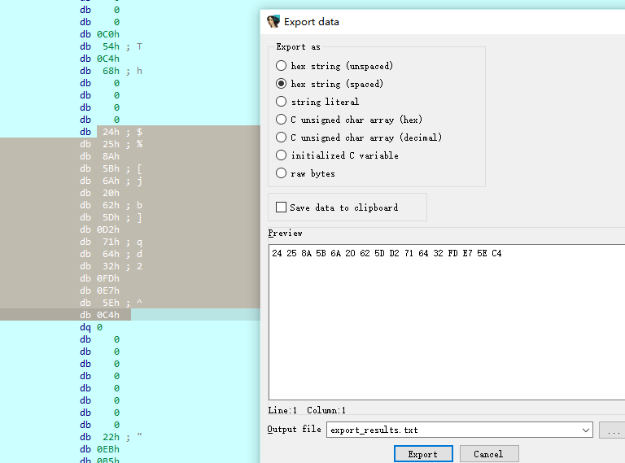The width and height of the screenshot is (625, 463).
Task: Click the db 22h line near bottom
Action: 111,437
